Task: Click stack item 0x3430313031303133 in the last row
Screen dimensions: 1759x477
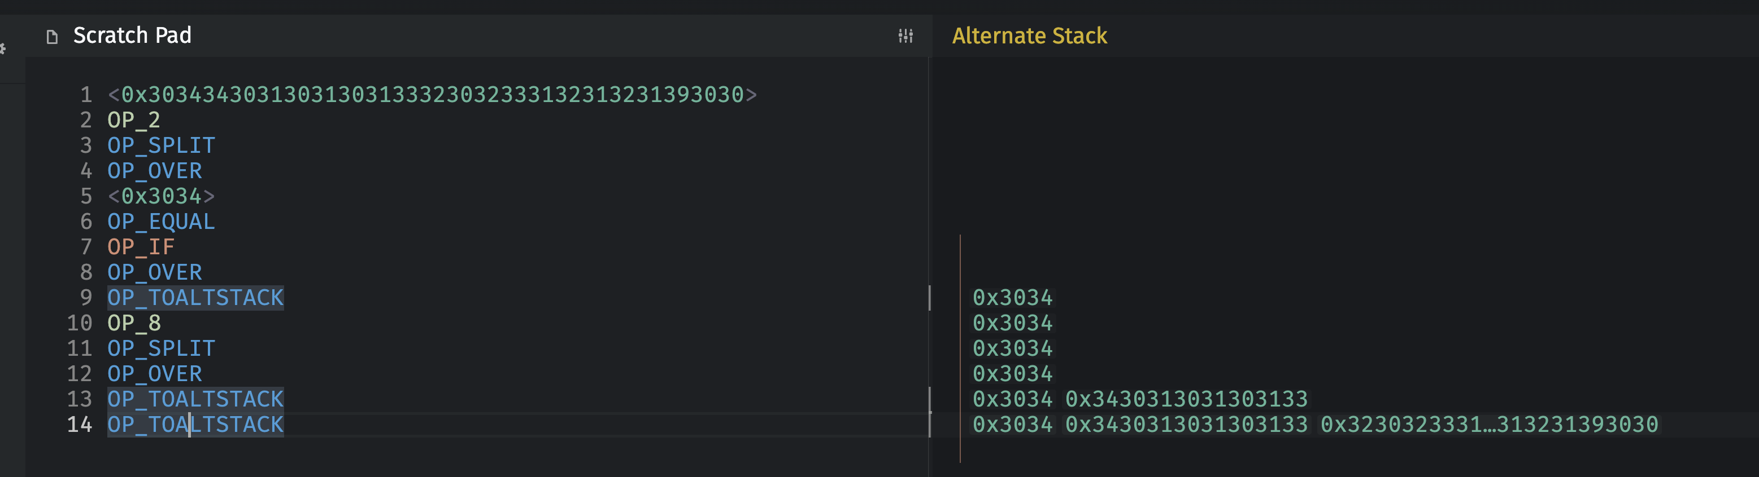Action: click(1186, 425)
